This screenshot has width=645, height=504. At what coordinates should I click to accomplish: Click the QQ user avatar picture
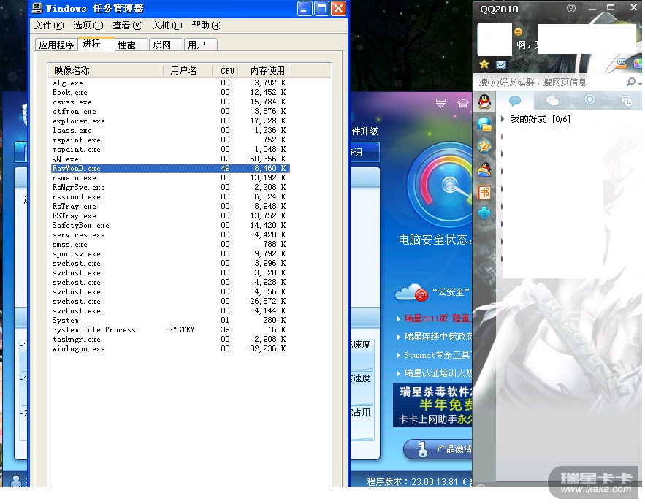coord(495,39)
